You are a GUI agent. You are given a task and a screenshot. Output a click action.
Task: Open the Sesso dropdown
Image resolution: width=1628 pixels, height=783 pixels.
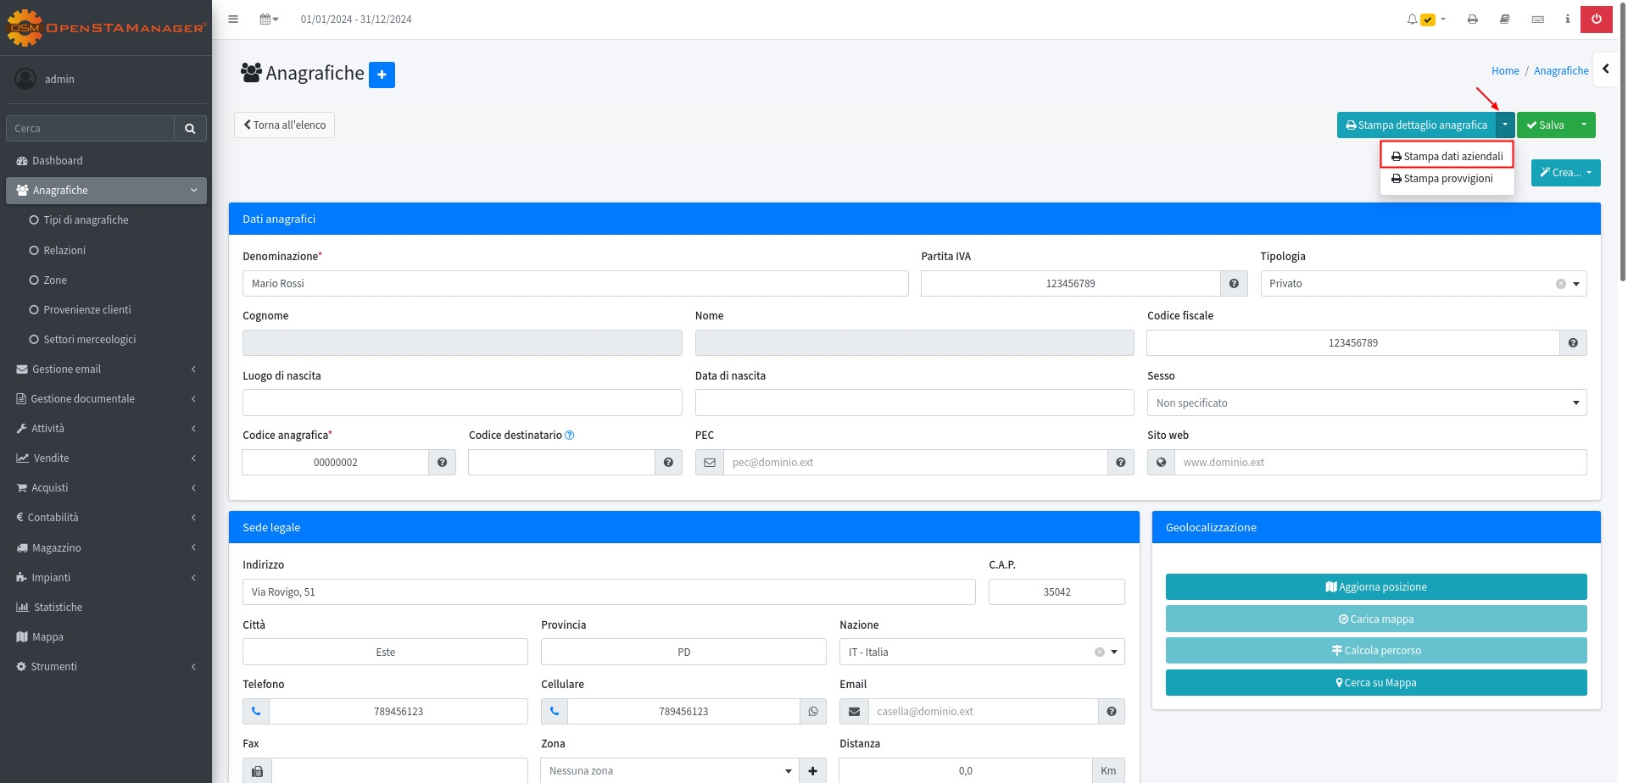(x=1366, y=403)
